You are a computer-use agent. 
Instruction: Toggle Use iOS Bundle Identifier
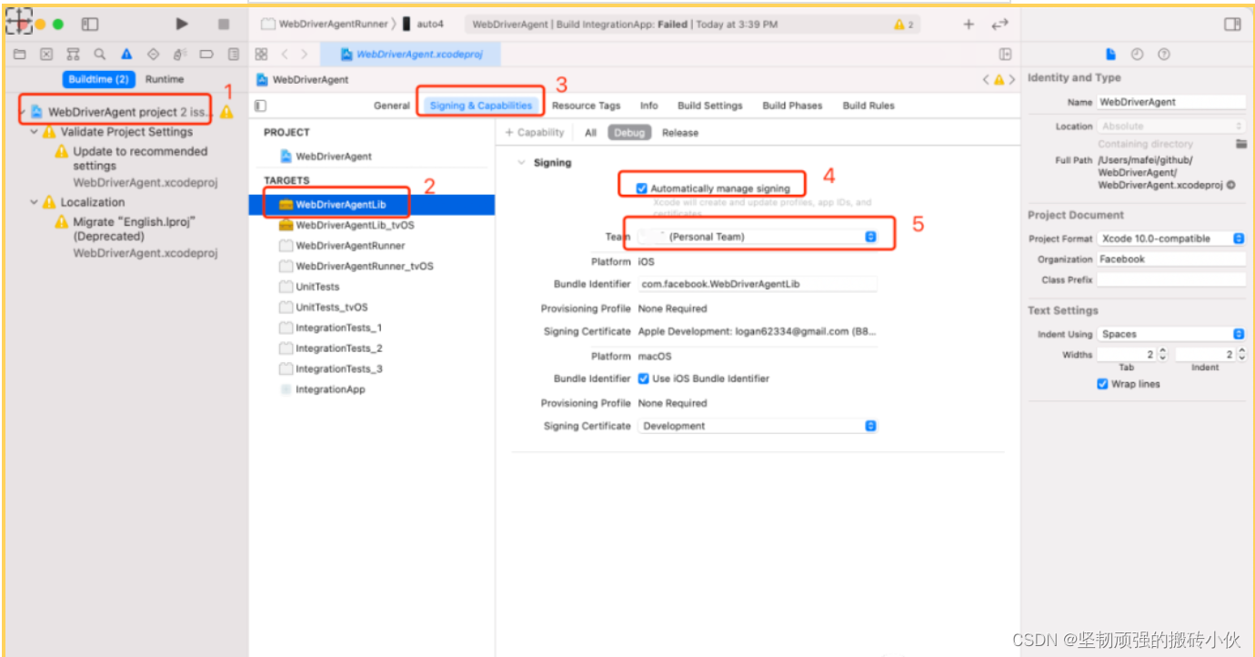tap(643, 379)
